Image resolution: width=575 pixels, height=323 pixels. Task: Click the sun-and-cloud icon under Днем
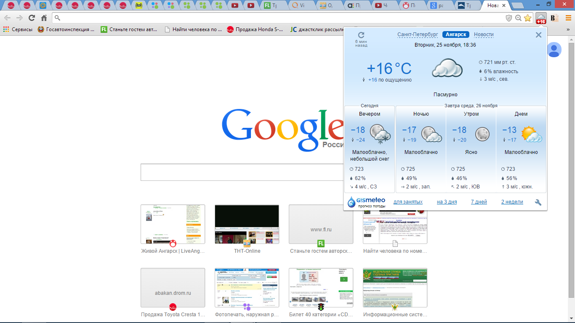(532, 134)
